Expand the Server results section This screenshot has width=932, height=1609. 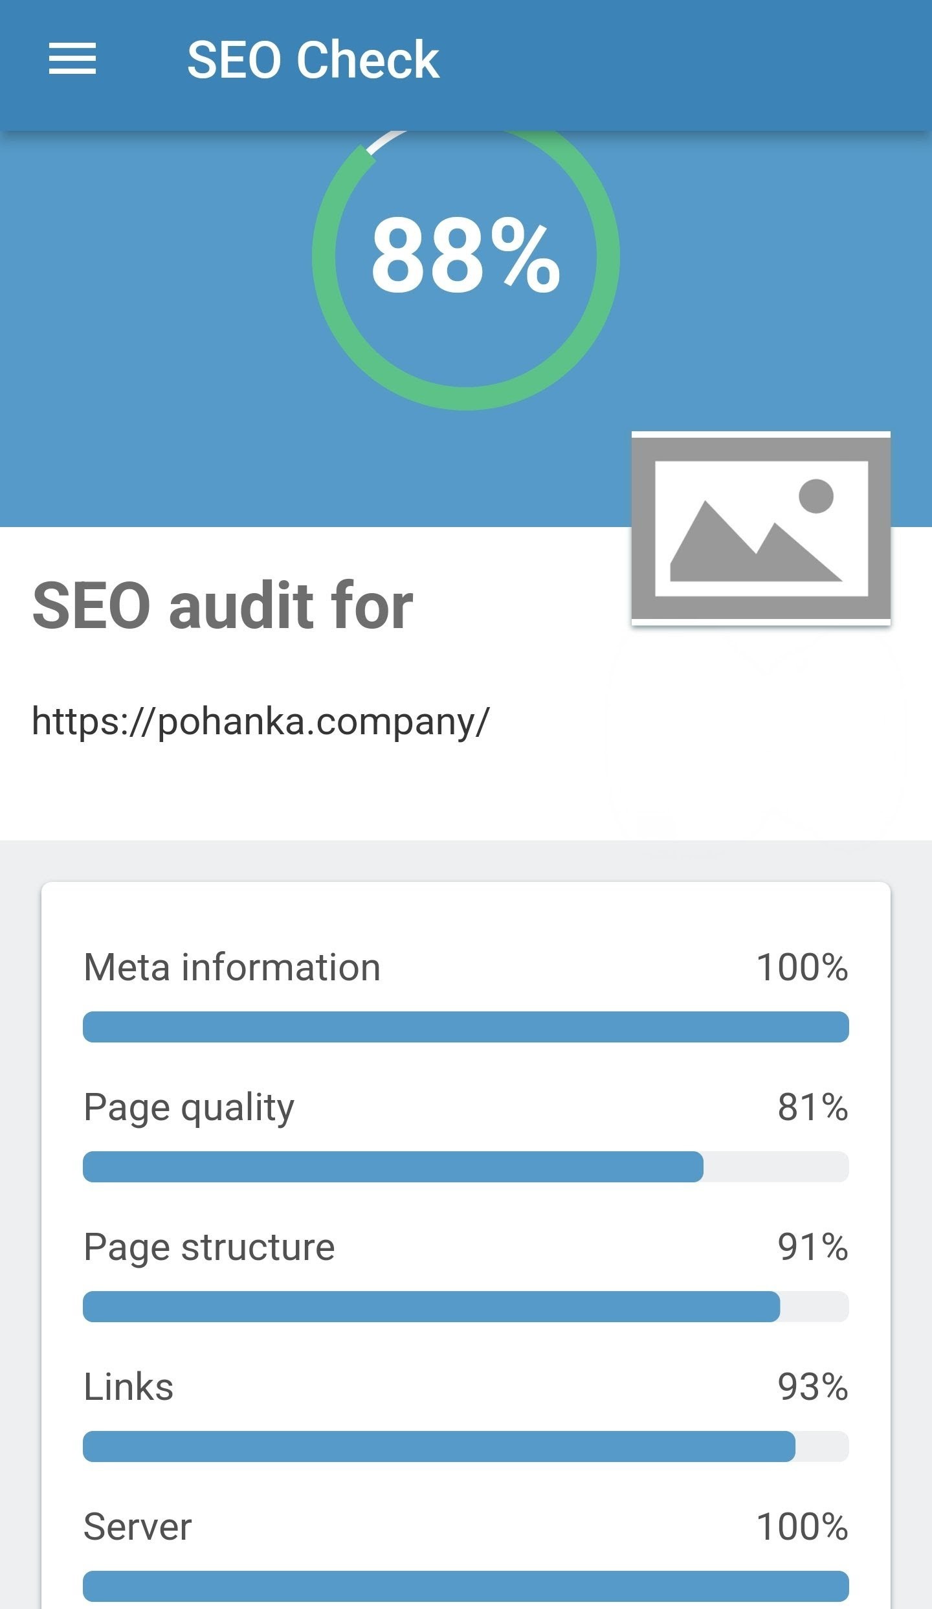click(x=139, y=1526)
